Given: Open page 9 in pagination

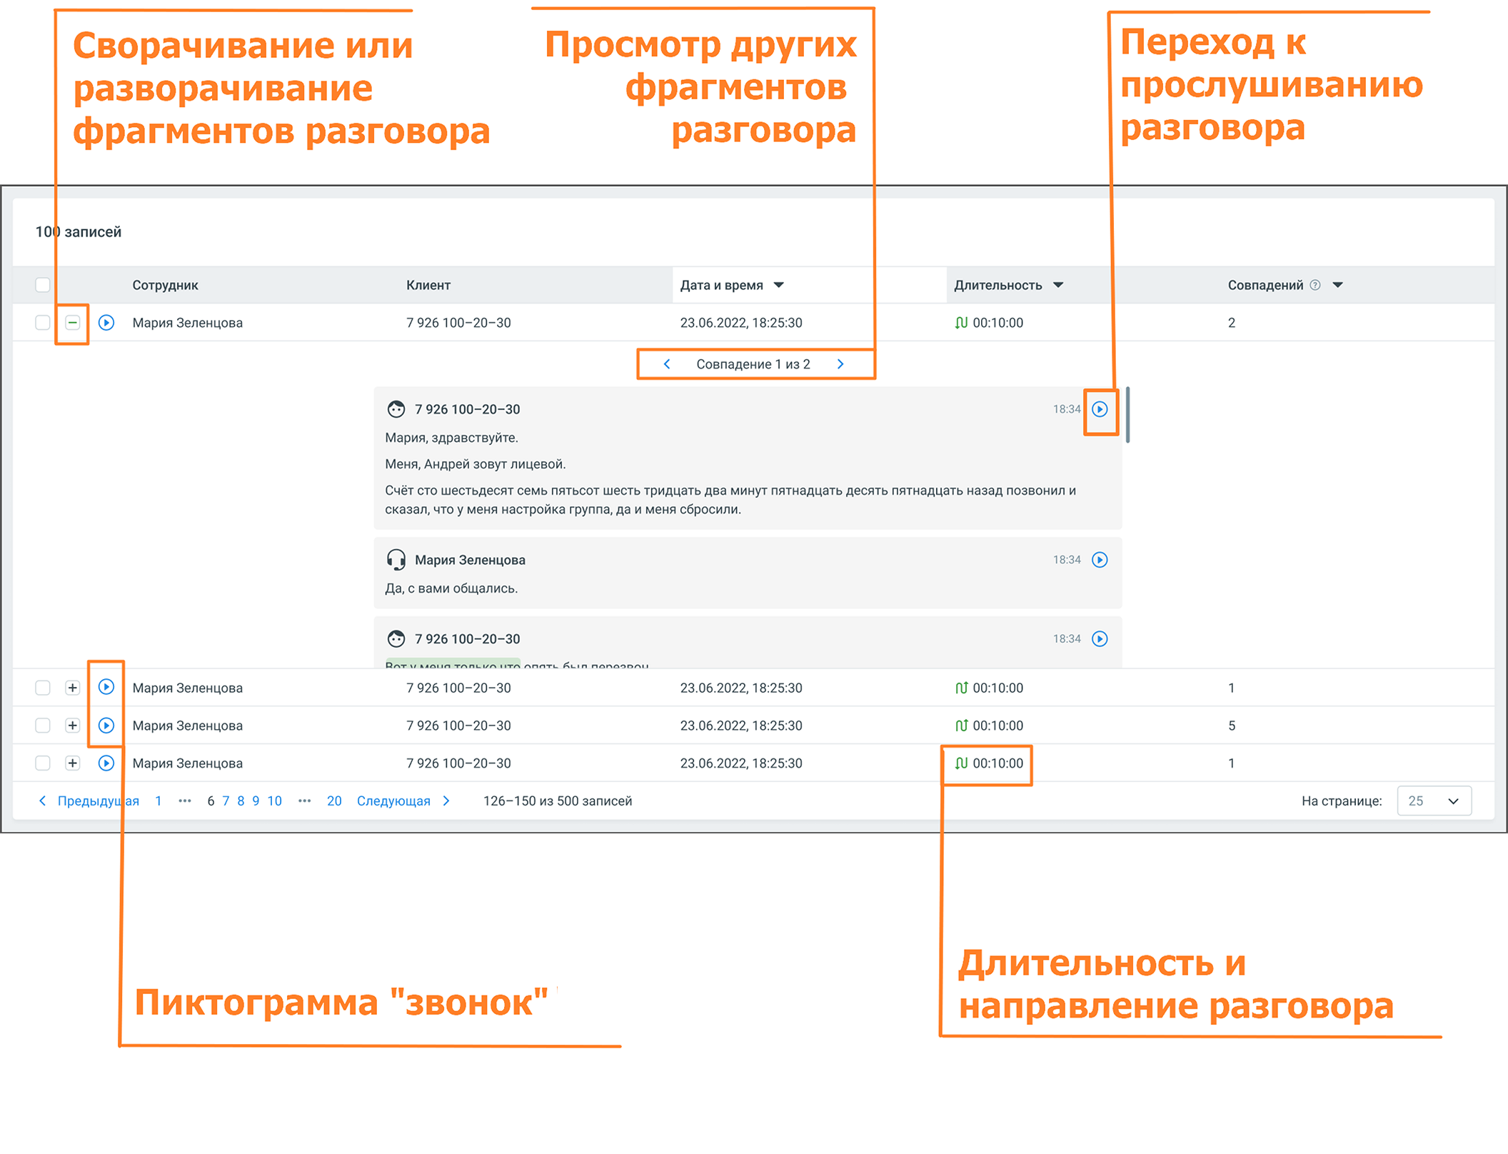Looking at the screenshot, I should click(256, 801).
